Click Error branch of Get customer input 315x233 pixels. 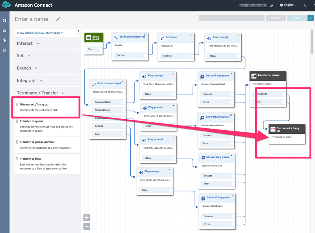tap(109, 134)
